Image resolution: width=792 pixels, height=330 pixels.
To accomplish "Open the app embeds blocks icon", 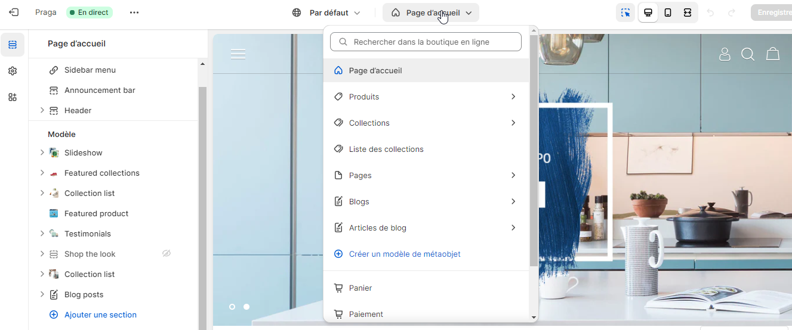I will click(13, 97).
